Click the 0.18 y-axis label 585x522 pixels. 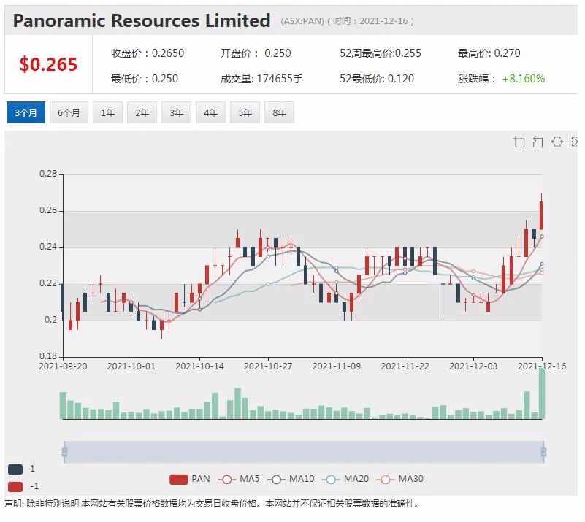point(48,356)
